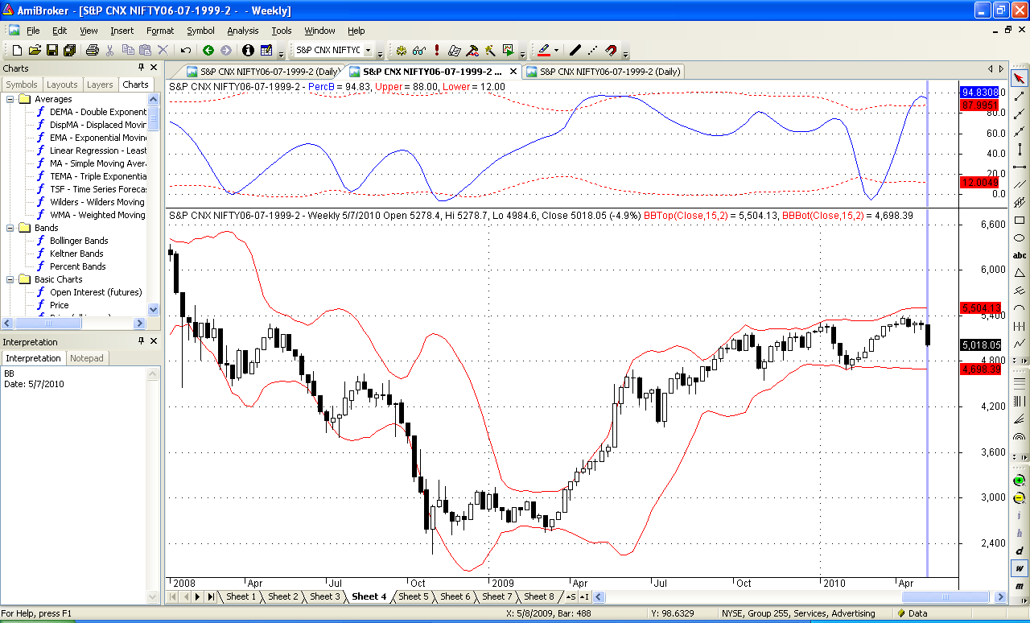Viewport: 1030px width, 623px height.
Task: Close the Charts panel
Action: 154,68
